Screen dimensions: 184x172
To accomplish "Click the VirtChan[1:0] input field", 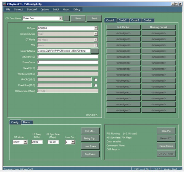I will click(x=68, y=57).
